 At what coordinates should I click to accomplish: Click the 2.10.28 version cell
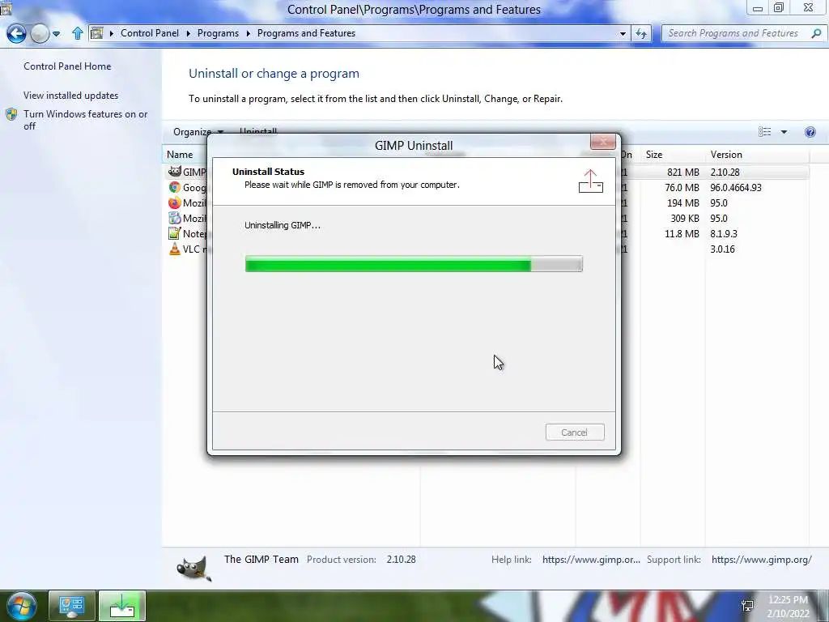(x=725, y=173)
